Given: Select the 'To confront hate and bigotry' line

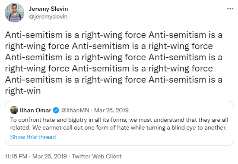Looking at the screenshot, I should (x=119, y=120).
